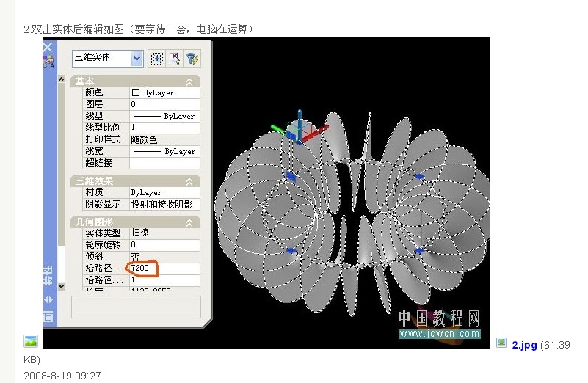Click the 沿路径 value field showing 1
Viewport: 588px width, 383px height.
164,280
